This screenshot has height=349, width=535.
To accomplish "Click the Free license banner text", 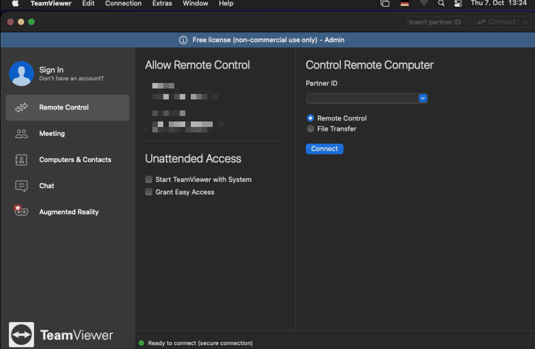I will coord(268,40).
